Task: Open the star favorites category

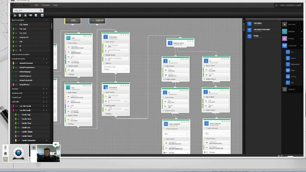Action: [x=285, y=24]
